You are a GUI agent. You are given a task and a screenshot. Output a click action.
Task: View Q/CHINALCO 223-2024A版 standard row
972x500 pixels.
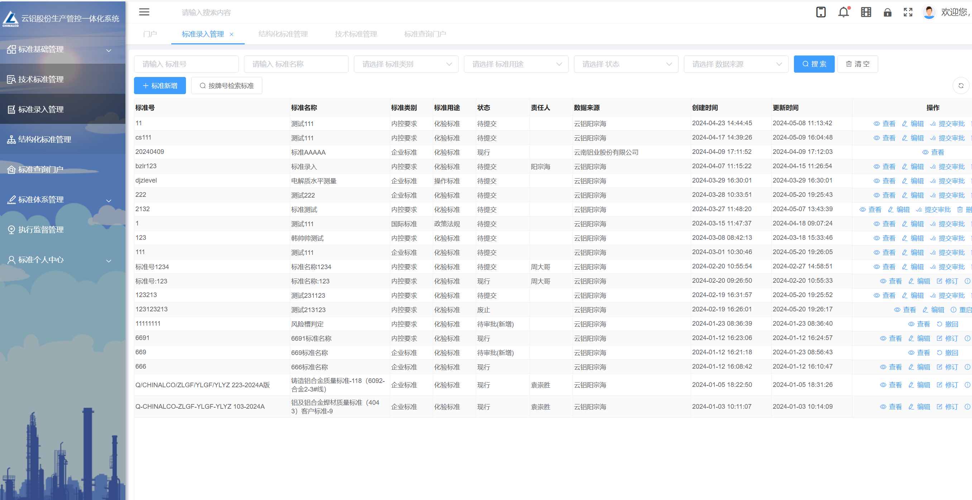891,385
